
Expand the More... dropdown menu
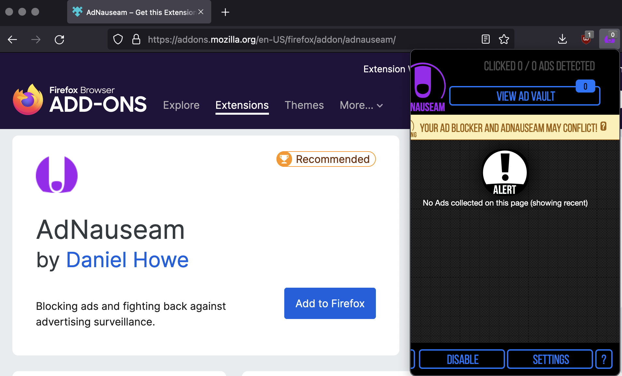pos(361,105)
